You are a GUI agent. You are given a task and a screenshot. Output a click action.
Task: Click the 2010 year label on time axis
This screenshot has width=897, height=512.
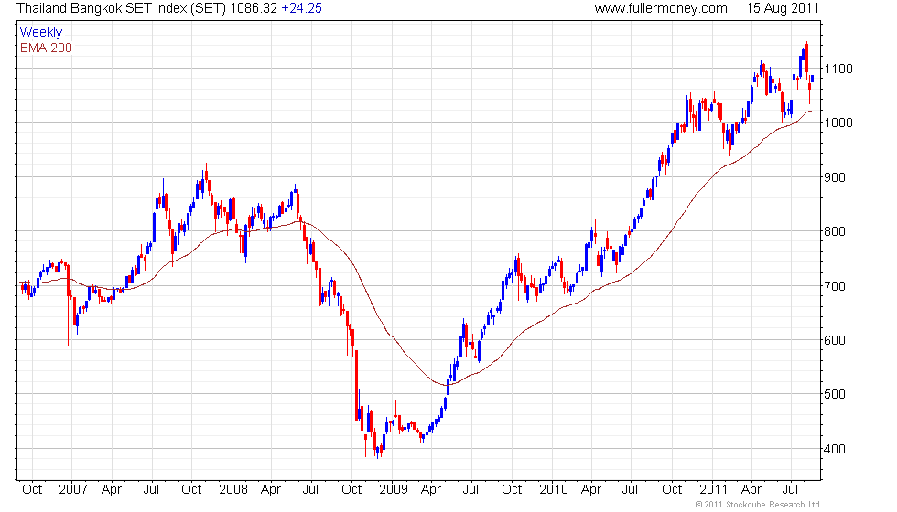(553, 490)
